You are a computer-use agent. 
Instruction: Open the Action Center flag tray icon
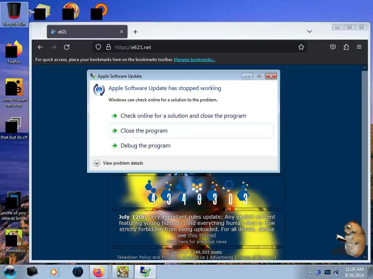point(318,272)
